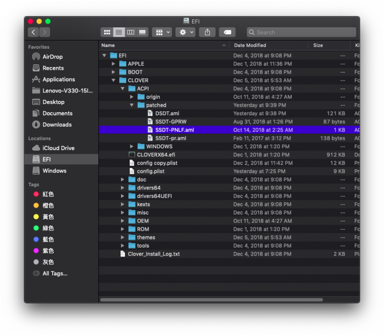Click the Search field

301,32
